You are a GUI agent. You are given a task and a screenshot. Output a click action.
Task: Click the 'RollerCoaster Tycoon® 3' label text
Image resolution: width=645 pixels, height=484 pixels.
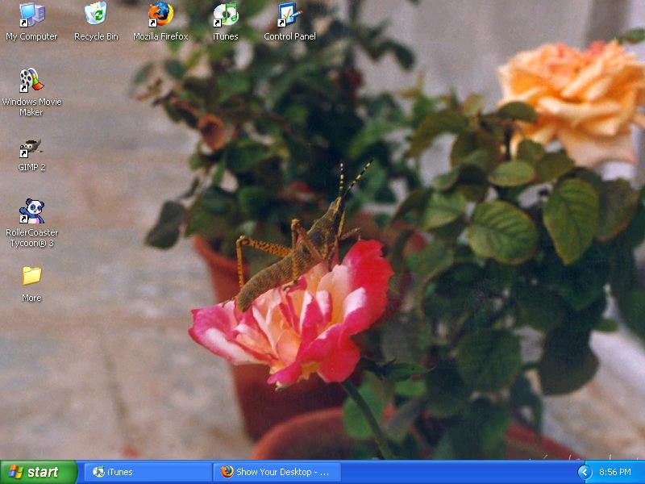tap(31, 238)
